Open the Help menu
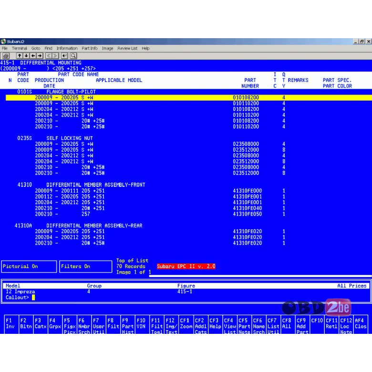Screen dimensions: 372x372 [145, 48]
